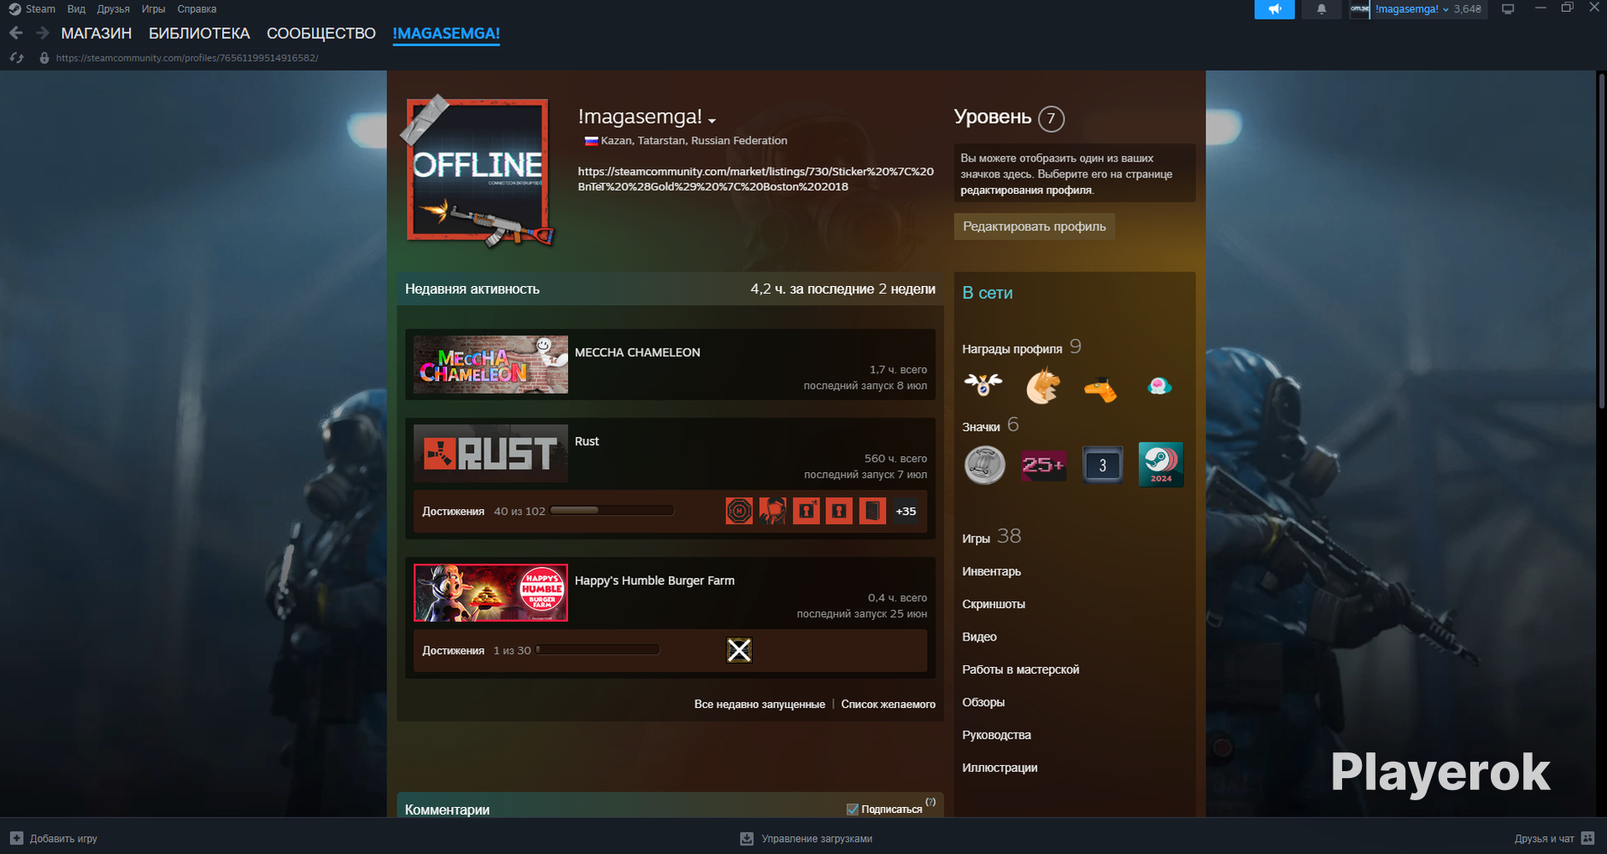Go back with the left arrow
Screen dimensions: 1607x854
(x=16, y=33)
